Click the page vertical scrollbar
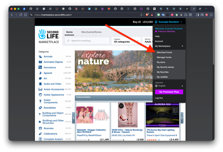 click(x=213, y=41)
